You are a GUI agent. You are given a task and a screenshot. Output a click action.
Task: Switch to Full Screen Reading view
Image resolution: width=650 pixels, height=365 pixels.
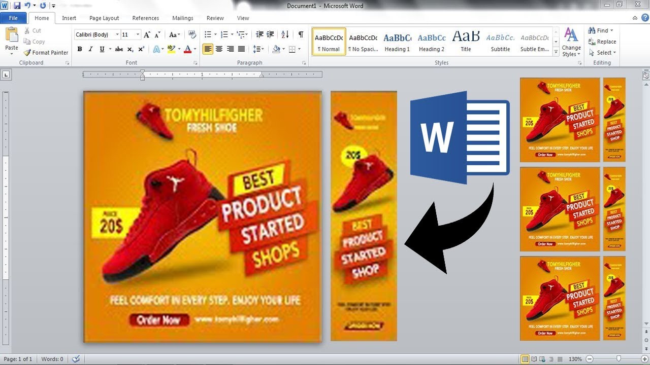pyautogui.click(x=535, y=359)
